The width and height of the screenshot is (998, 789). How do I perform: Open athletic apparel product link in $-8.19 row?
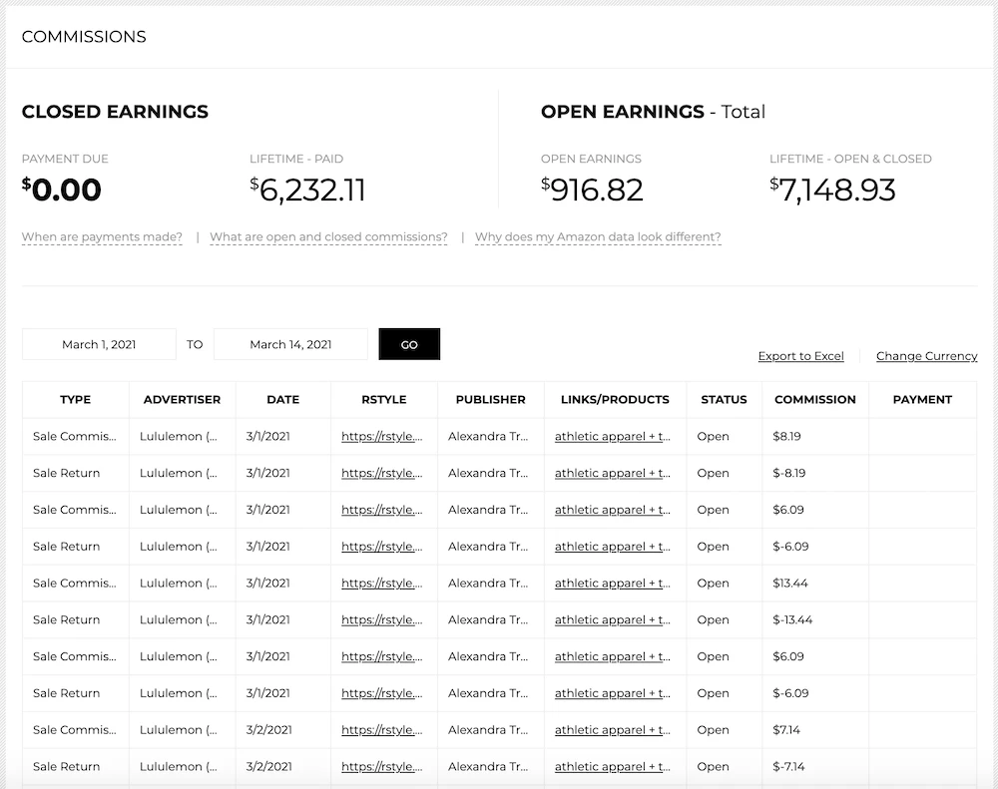[x=613, y=474]
